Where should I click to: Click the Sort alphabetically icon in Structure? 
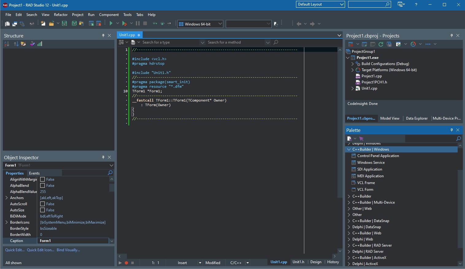pos(7,44)
